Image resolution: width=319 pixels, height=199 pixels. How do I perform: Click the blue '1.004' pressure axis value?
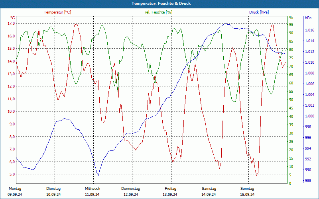[x=310, y=95]
